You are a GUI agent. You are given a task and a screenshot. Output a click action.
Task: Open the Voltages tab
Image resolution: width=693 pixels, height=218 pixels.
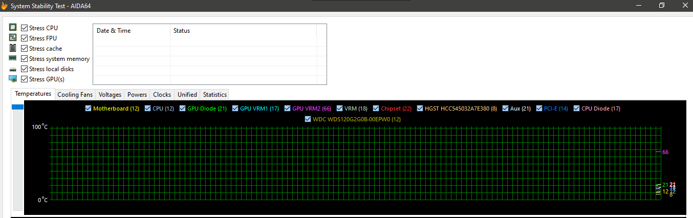point(110,95)
